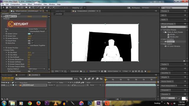Select the Puppet Pin tool
This screenshot has height=106, width=189.
click(x=53, y=8)
